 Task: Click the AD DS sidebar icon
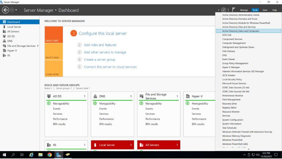(4, 36)
